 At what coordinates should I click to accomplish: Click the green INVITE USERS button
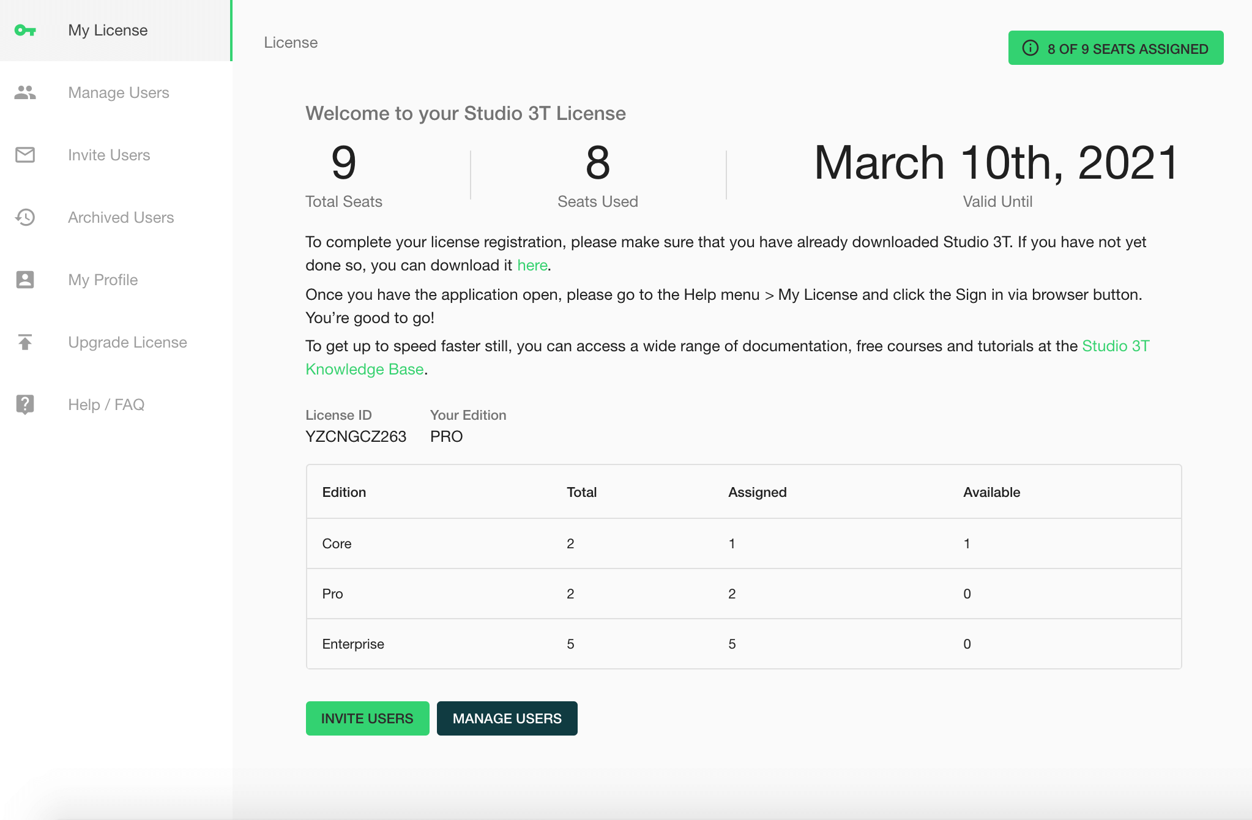367,718
